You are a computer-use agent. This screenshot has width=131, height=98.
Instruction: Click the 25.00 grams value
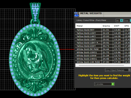(x=106, y=36)
